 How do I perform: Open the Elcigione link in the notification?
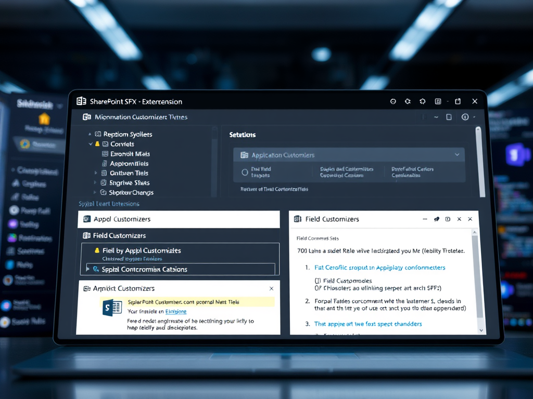[x=176, y=312]
